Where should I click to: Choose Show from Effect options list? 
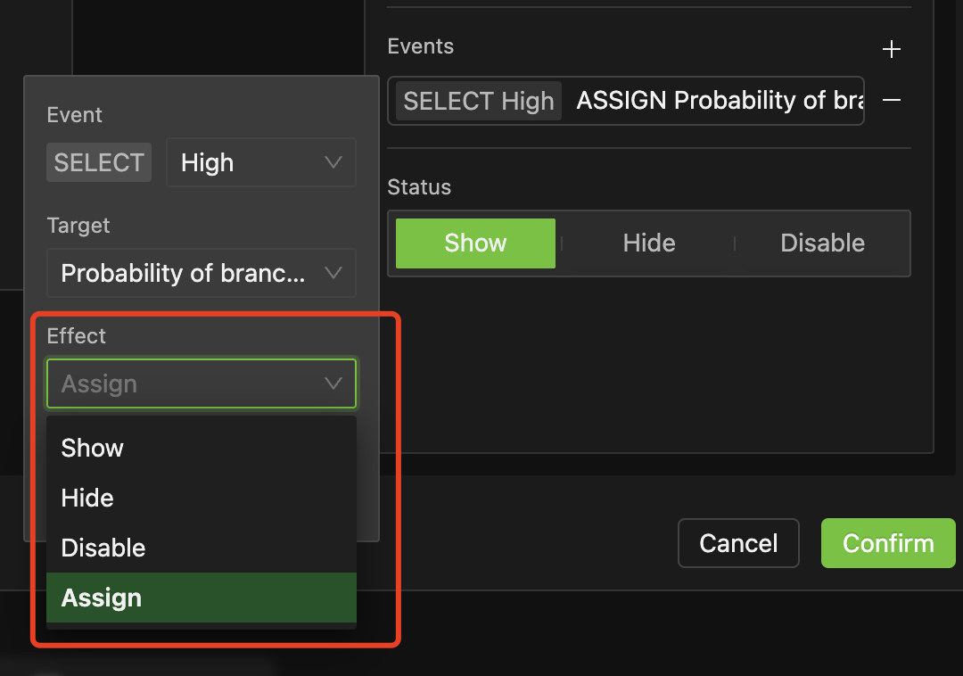(x=93, y=448)
